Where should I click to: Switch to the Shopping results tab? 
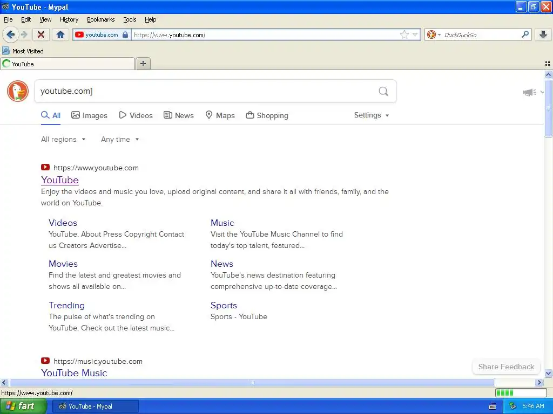coord(267,115)
